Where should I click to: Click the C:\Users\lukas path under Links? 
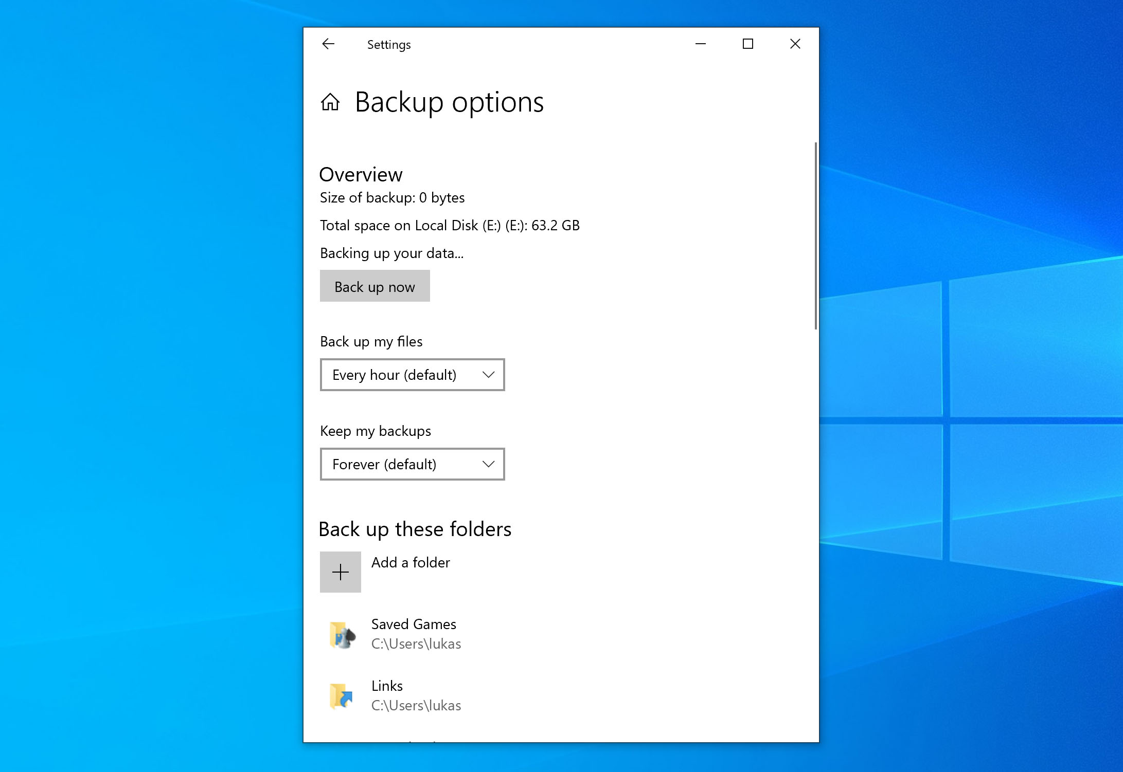[x=416, y=706]
